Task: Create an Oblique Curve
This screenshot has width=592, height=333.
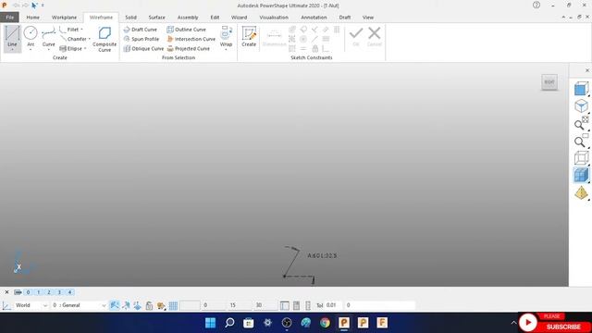Action: point(143,49)
